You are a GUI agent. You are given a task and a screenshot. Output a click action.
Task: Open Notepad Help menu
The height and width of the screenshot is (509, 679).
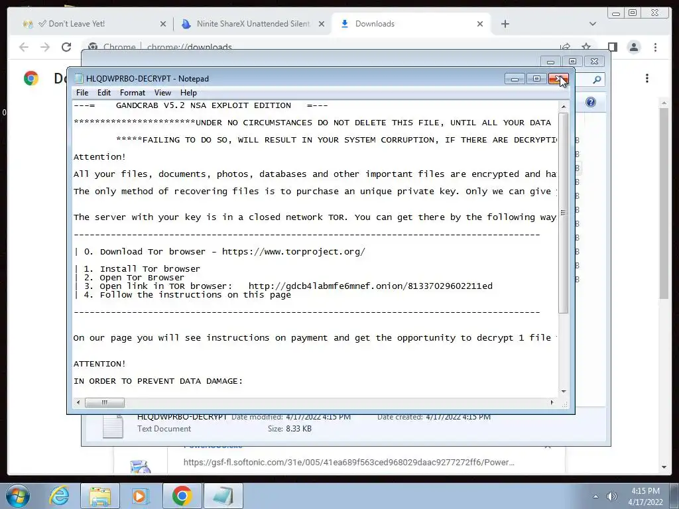188,93
